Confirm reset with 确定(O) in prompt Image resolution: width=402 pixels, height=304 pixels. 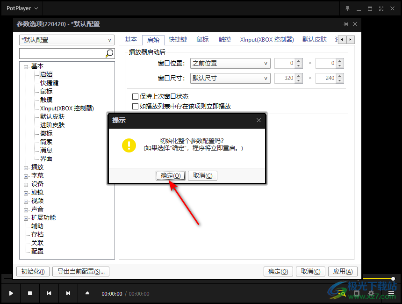pyautogui.click(x=171, y=176)
